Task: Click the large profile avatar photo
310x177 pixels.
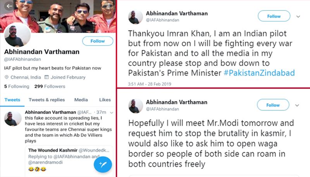Action: (17, 36)
